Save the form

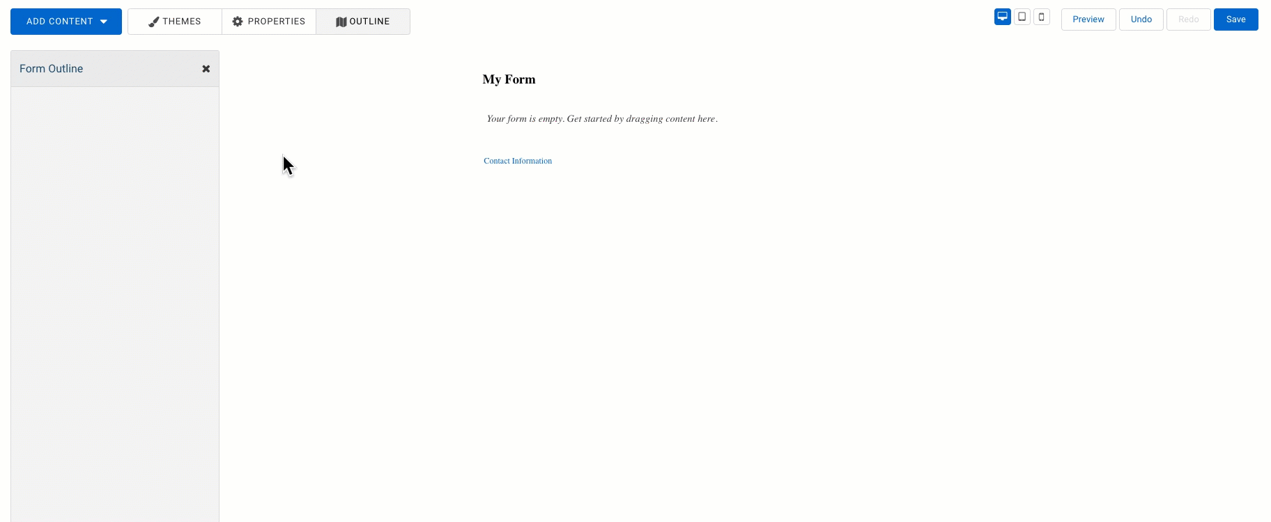point(1236,19)
